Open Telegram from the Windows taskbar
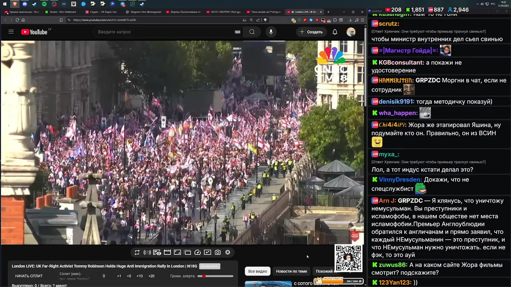511x287 pixels. [x=123, y=4]
